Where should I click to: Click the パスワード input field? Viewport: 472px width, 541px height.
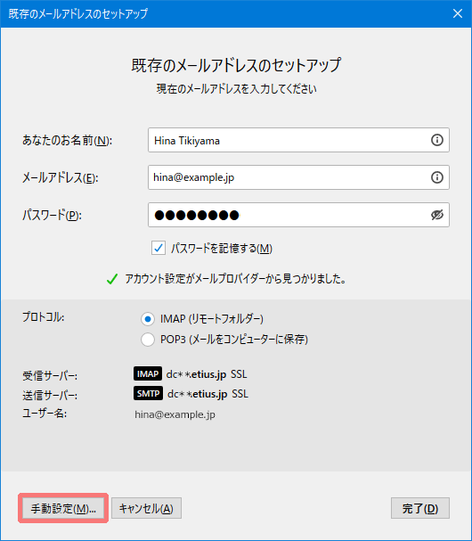point(298,215)
